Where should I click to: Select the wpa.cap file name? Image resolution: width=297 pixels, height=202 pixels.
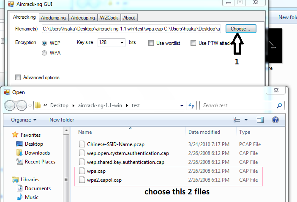pyautogui.click(x=96, y=171)
